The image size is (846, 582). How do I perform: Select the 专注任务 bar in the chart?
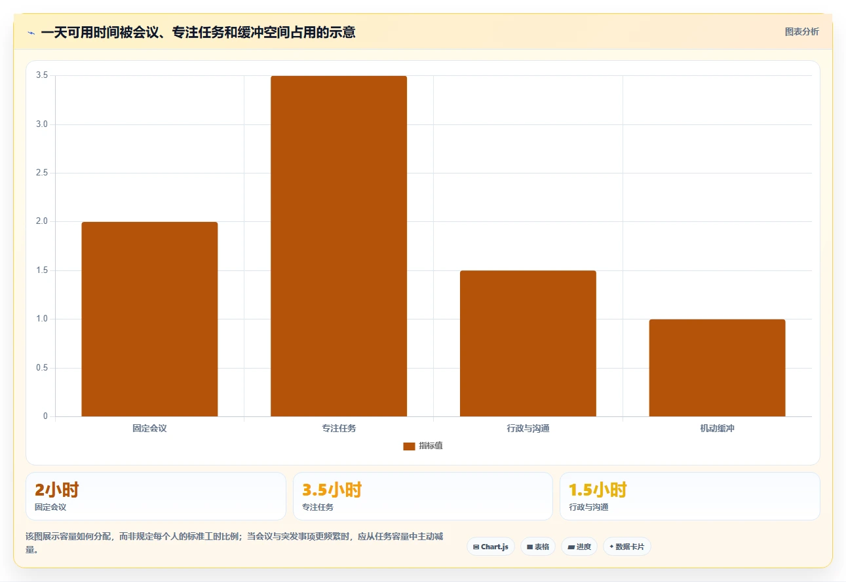pyautogui.click(x=339, y=246)
